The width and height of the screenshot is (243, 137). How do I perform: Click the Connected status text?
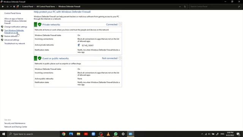112,24
